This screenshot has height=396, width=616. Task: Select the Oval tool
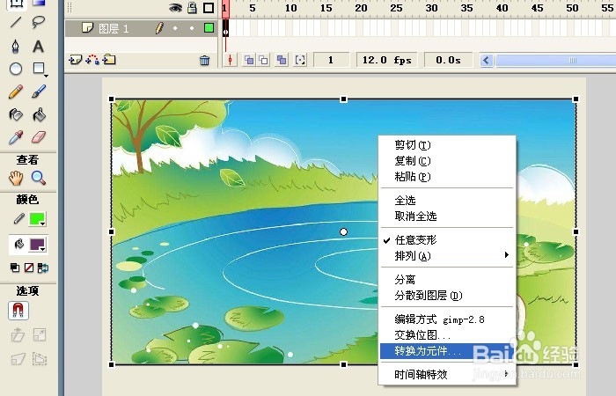pos(16,70)
